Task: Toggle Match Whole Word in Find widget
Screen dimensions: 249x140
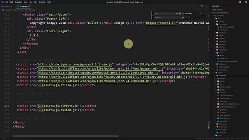Action: coord(180,14)
